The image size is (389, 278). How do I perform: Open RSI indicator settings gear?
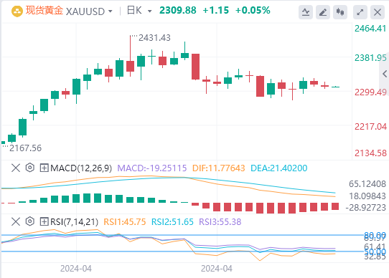tap(29, 221)
